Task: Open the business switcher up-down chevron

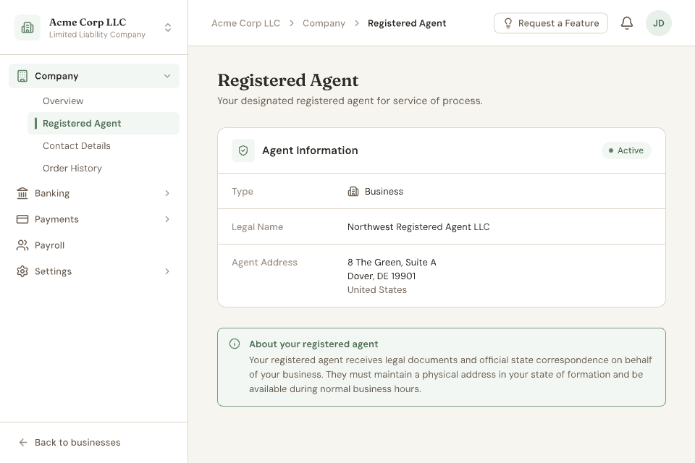Action: pyautogui.click(x=168, y=28)
